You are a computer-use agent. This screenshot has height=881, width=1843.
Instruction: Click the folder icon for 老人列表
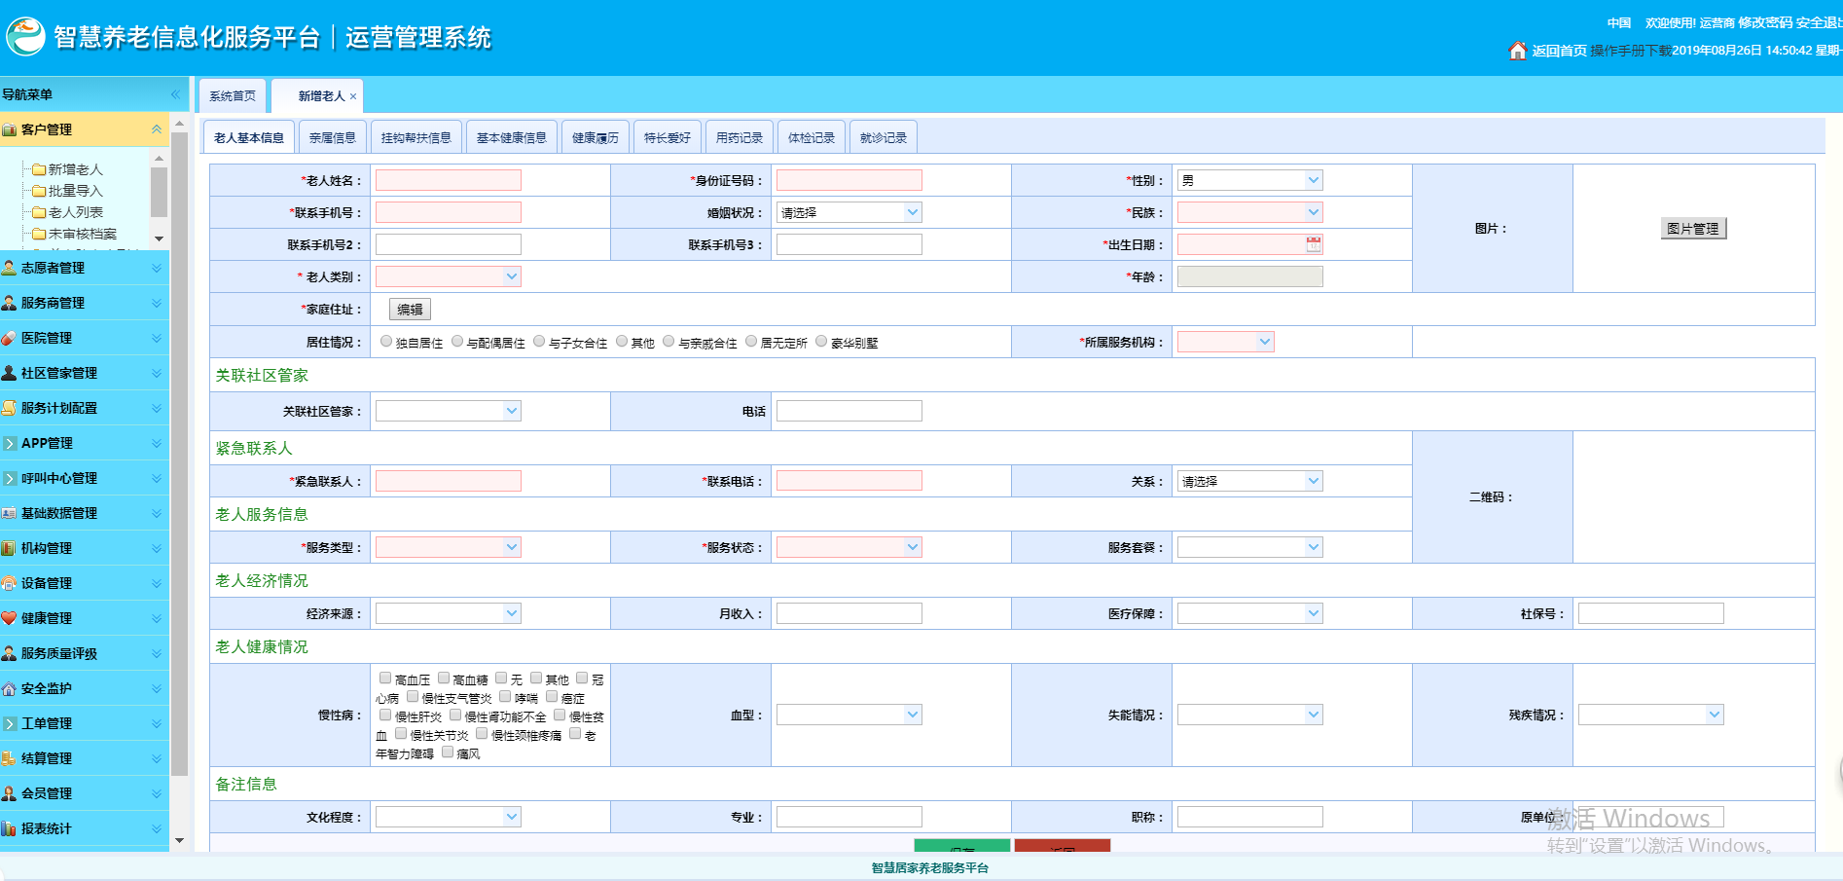[x=39, y=212]
